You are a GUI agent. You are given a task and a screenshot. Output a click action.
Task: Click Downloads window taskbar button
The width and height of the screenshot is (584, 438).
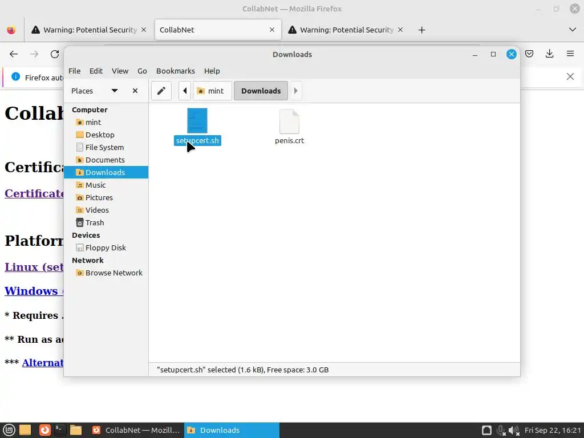point(232,430)
